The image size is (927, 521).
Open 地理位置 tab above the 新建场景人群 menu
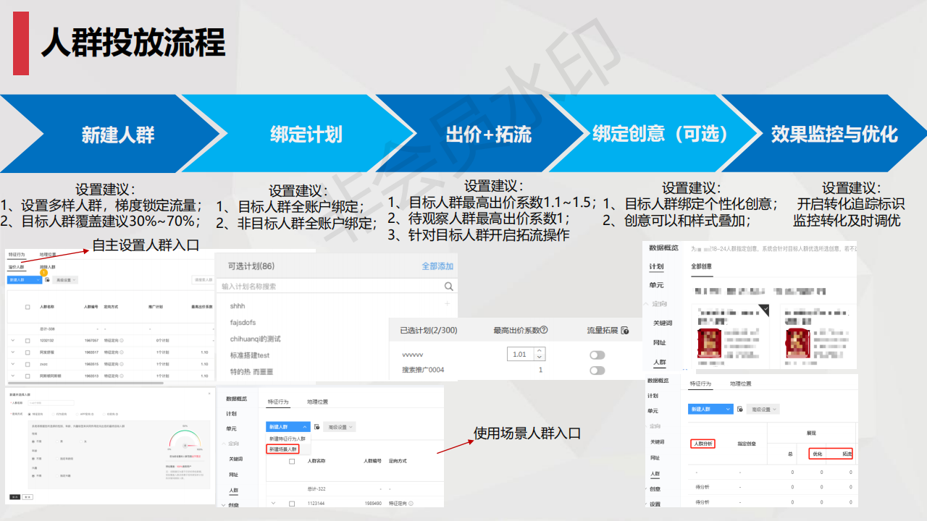(x=317, y=402)
